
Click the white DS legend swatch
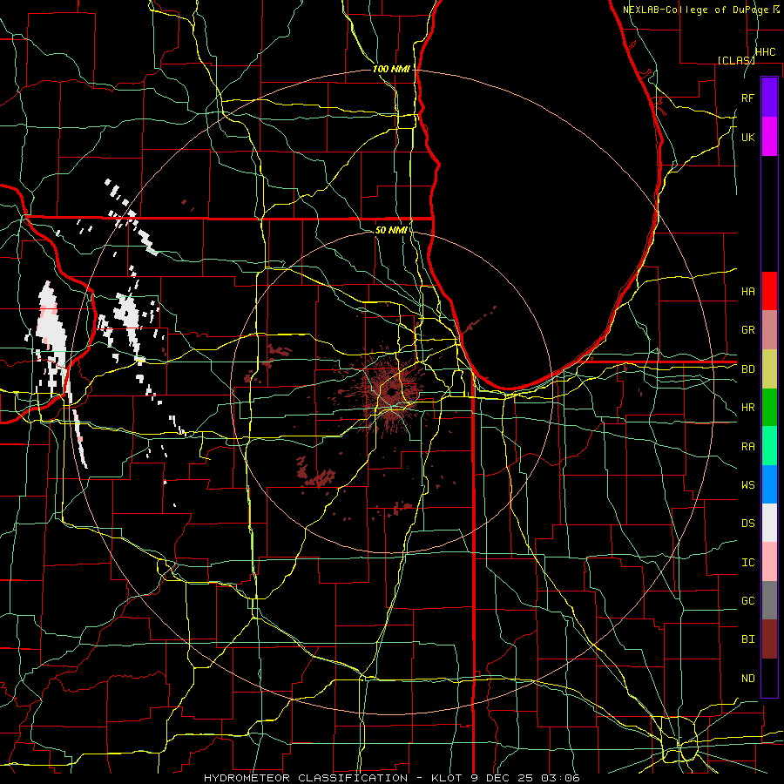[x=769, y=523]
